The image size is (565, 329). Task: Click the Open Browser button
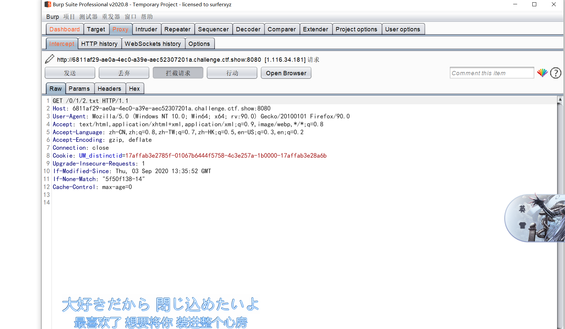click(x=286, y=73)
